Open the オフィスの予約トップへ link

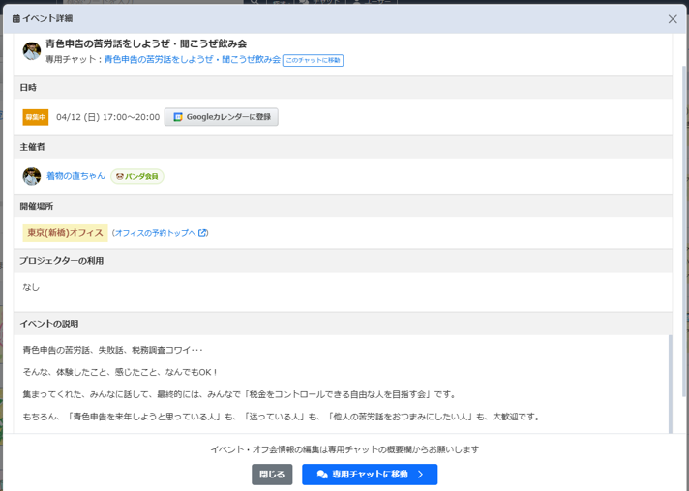(x=155, y=233)
